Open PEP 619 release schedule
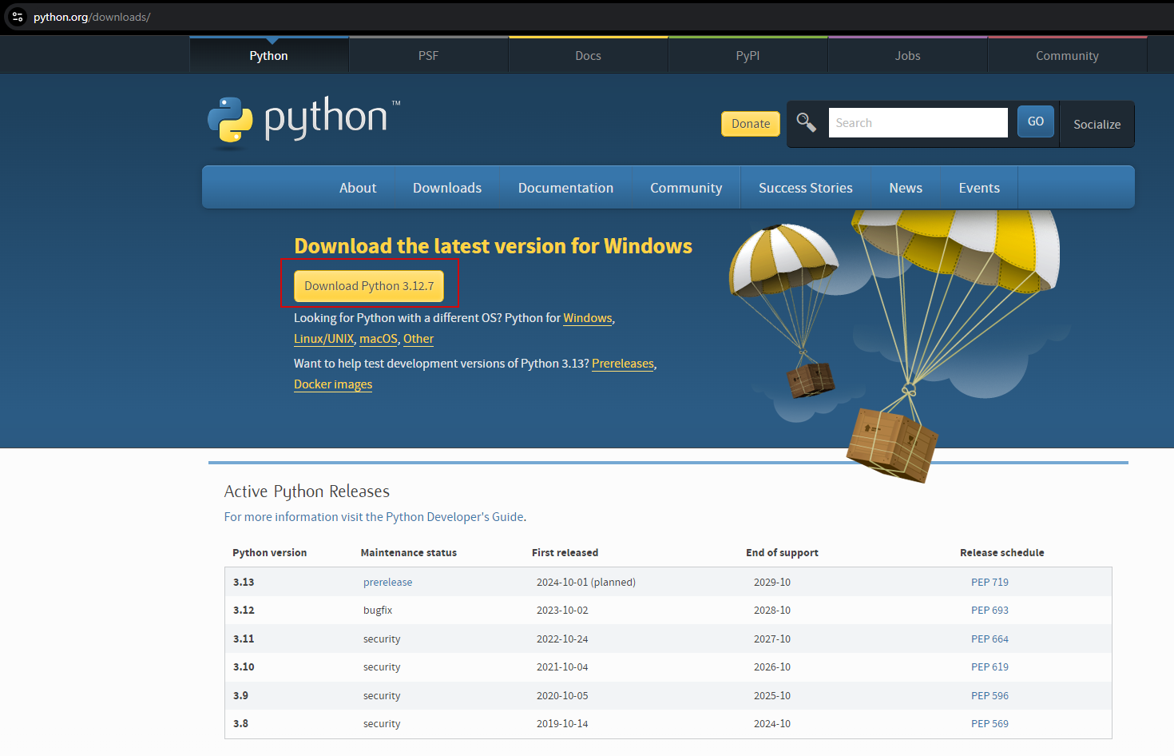Screen dimensions: 1174x756 (x=990, y=667)
